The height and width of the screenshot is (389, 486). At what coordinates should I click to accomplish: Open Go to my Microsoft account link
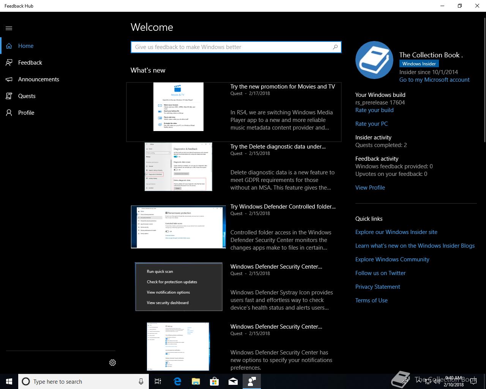pos(434,80)
